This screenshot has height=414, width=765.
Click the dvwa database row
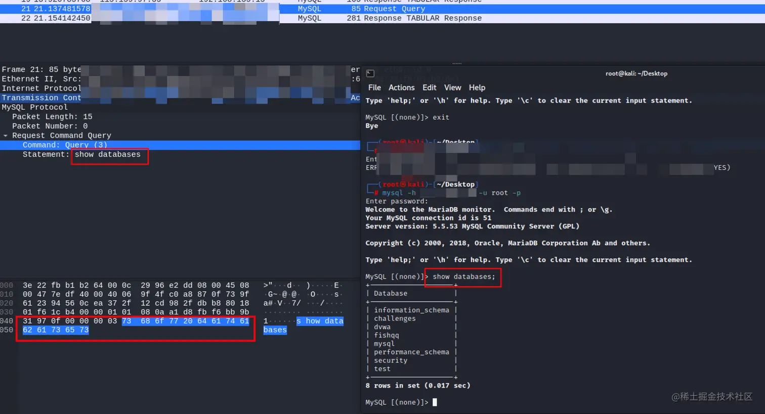click(382, 327)
